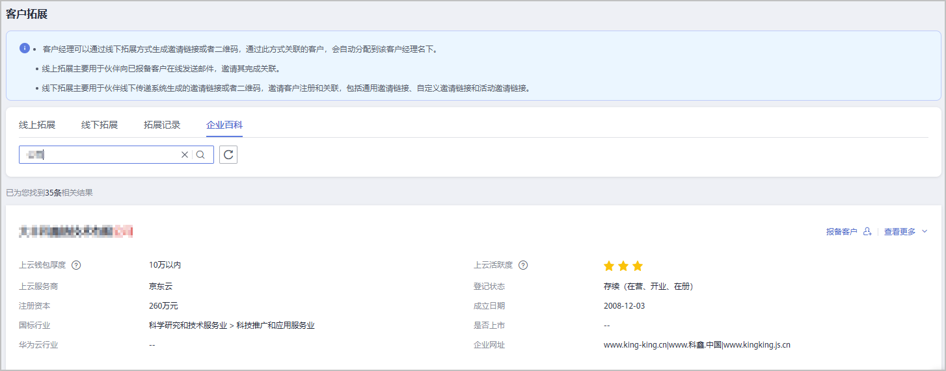This screenshot has height=371, width=946.
Task: Open the 拓展记录 tab
Action: (162, 125)
